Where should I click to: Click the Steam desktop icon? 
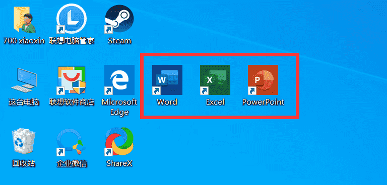click(x=119, y=19)
